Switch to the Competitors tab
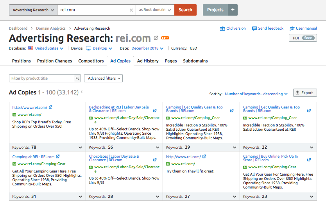Image resolution: width=326 pixels, height=201 pixels. tap(91, 61)
